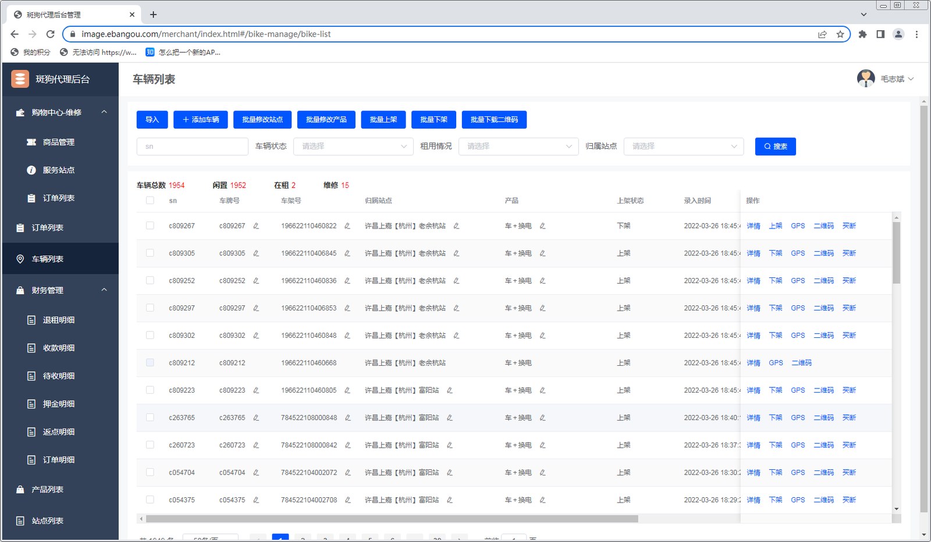Click table horizontal scrollbar
This screenshot has width=931, height=542.
(392, 519)
